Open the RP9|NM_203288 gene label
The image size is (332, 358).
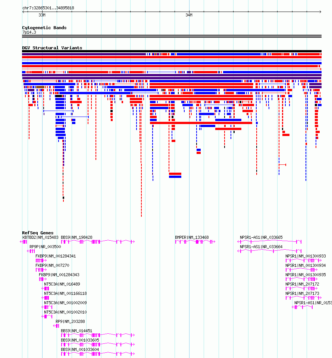pyautogui.click(x=70, y=321)
